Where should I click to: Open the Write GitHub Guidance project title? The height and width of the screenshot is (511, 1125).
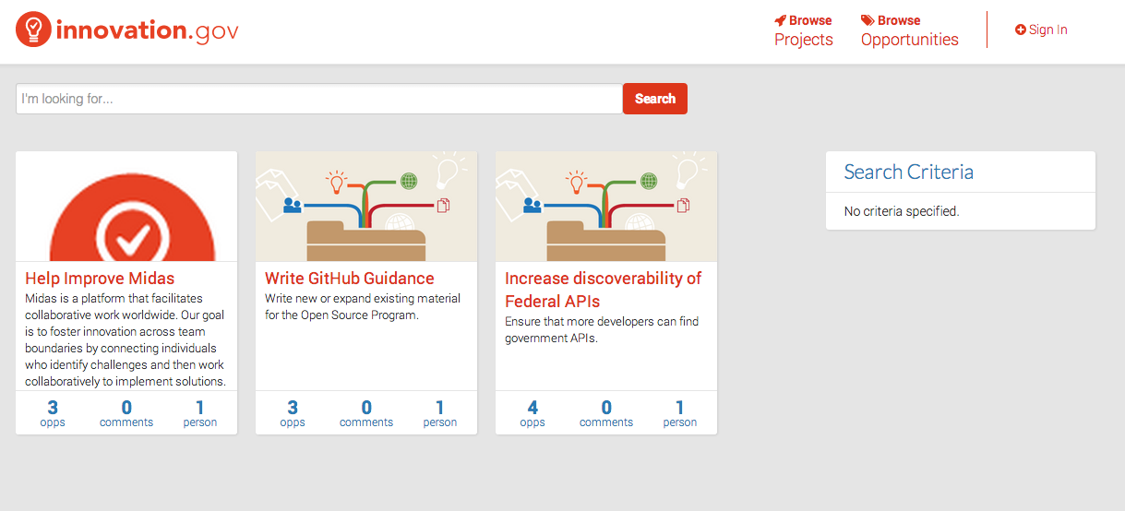(x=349, y=278)
